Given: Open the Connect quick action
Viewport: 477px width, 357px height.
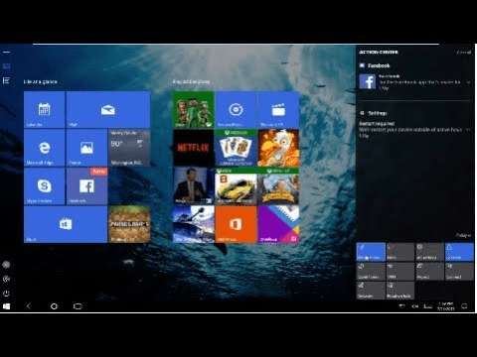Looking at the screenshot, I should coord(459,272).
